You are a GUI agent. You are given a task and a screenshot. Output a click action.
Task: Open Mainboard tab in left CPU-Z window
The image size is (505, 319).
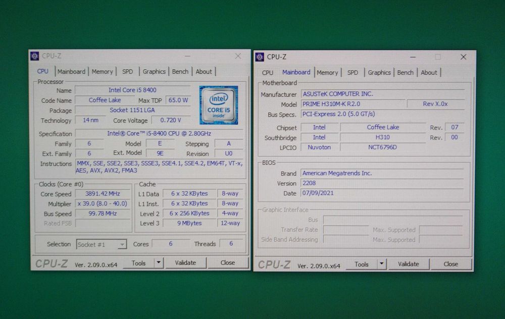click(71, 72)
